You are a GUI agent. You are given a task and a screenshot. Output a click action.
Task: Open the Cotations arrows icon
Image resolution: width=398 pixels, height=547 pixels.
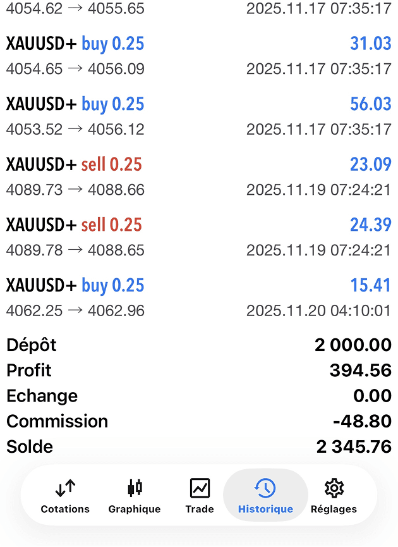pyautogui.click(x=65, y=488)
